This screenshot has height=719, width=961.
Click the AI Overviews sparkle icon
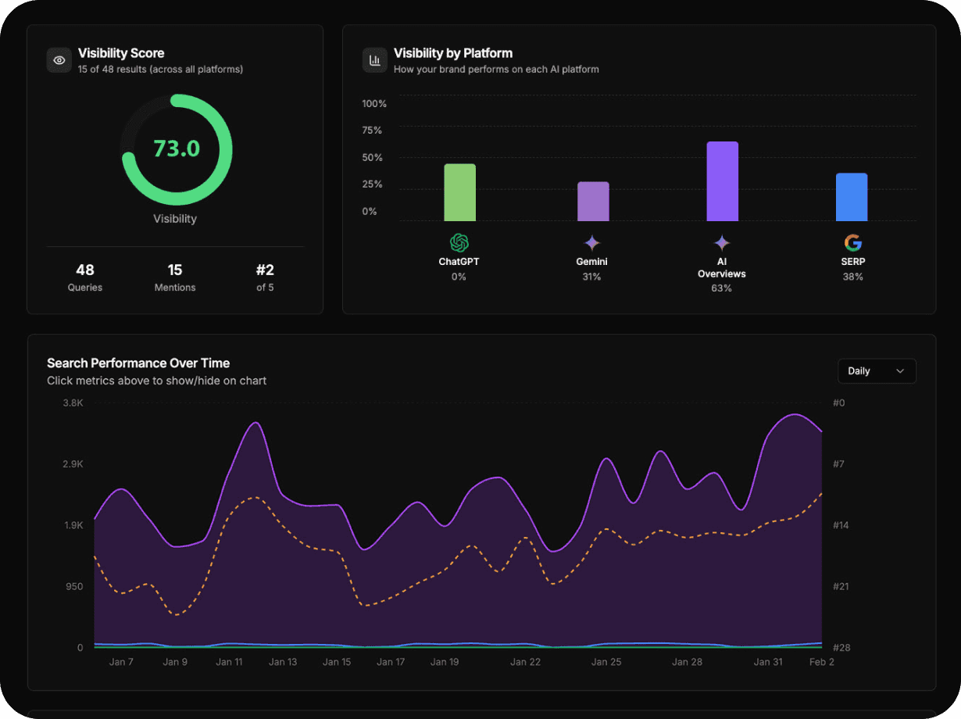(x=722, y=243)
